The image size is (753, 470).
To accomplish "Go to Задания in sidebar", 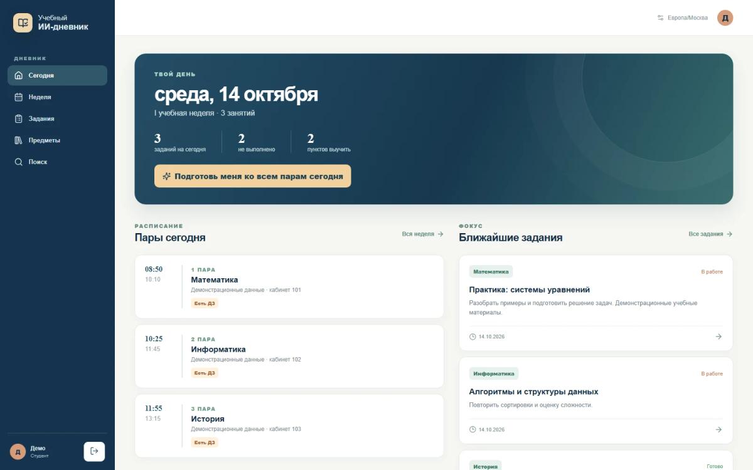I will (x=57, y=118).
